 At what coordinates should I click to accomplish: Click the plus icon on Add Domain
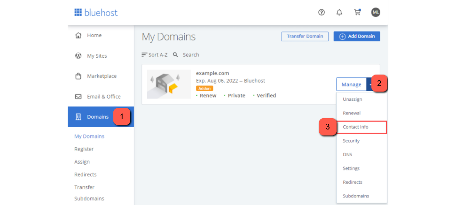click(x=343, y=37)
